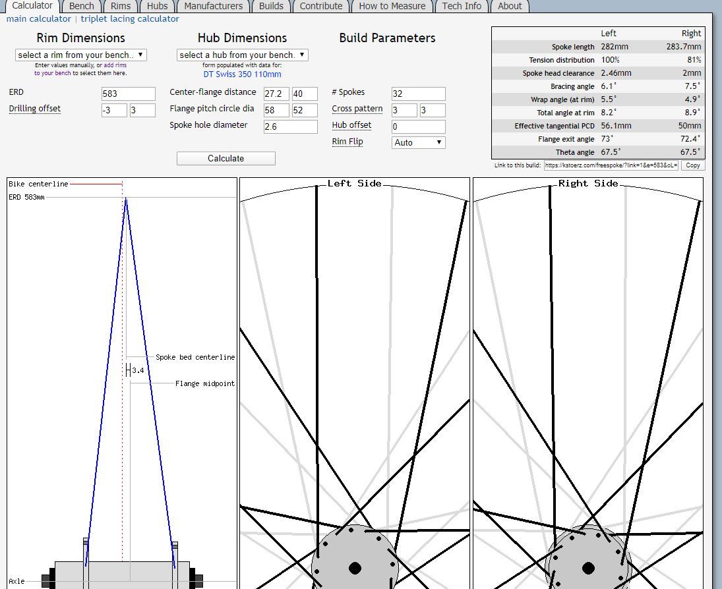Click the left Center-flange distance field
The image size is (722, 589).
(x=276, y=94)
